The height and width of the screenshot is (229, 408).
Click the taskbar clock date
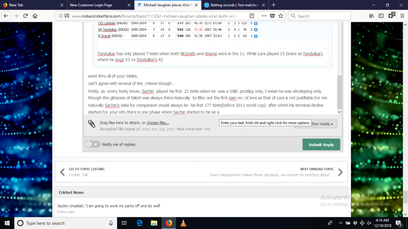coord(382,223)
